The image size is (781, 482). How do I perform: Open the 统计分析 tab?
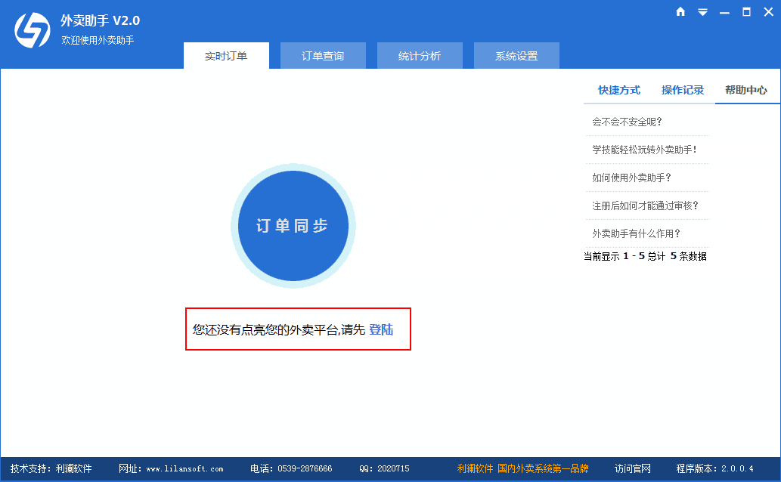[x=420, y=55]
